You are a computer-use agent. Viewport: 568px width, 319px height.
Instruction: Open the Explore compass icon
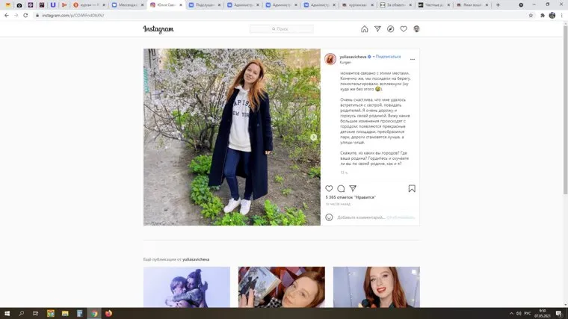[390, 29]
